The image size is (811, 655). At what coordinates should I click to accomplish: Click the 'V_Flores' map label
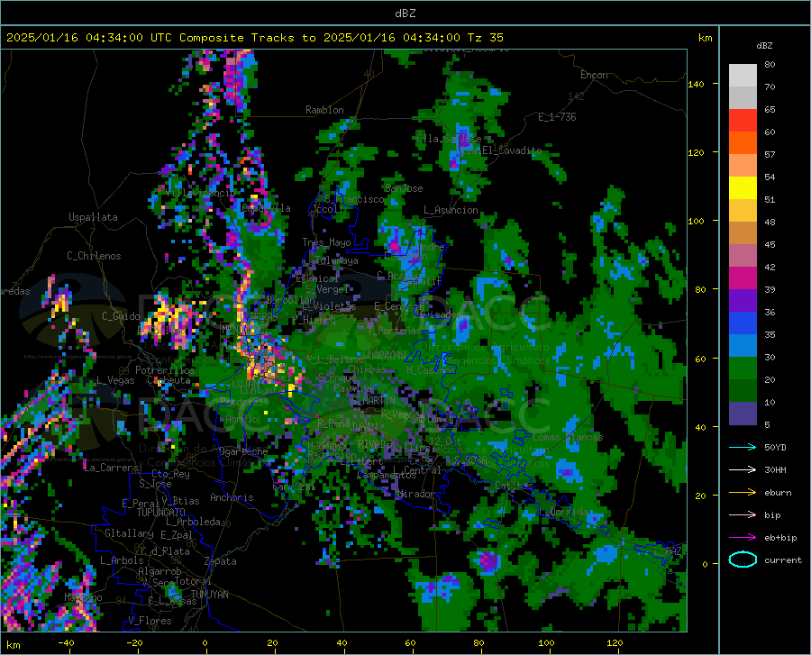(x=150, y=621)
